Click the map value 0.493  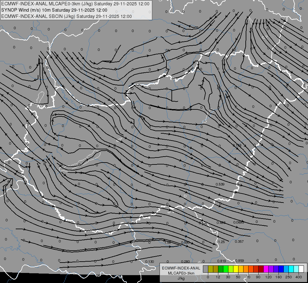pyautogui.click(x=221, y=223)
